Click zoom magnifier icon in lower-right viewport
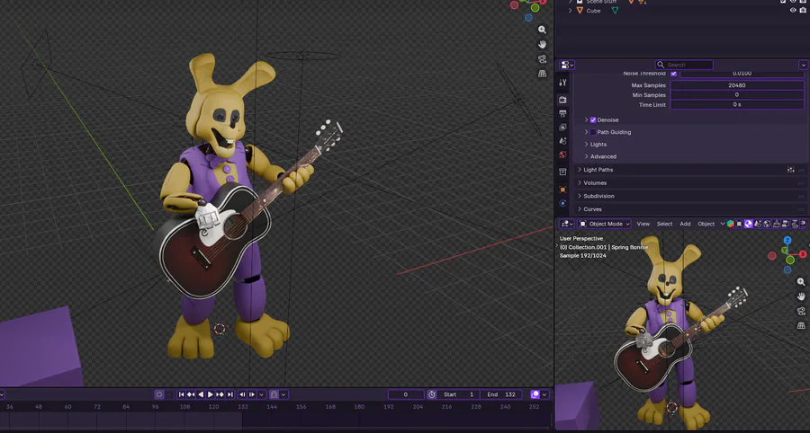This screenshot has width=810, height=433. coord(801,282)
